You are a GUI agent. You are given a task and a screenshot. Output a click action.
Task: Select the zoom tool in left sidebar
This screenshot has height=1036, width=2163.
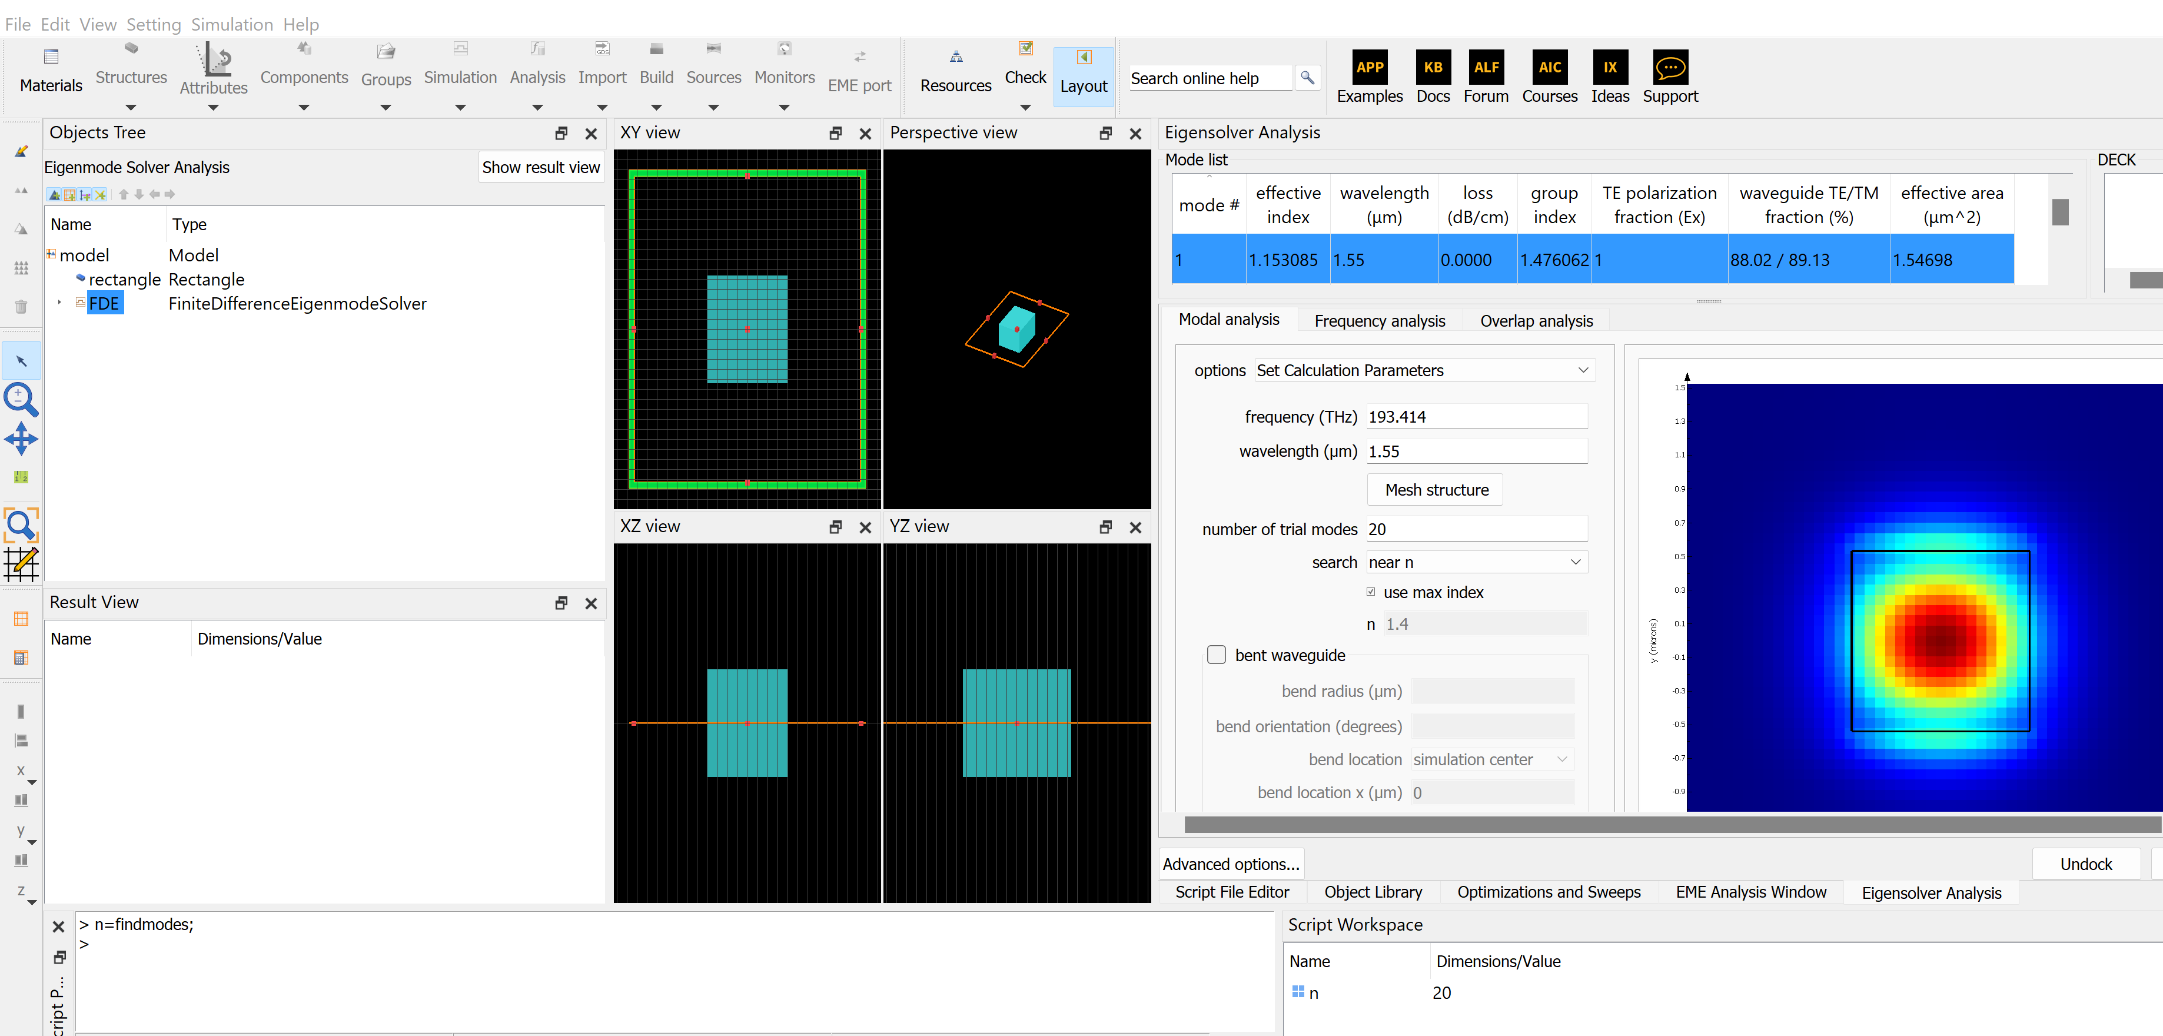coord(20,399)
